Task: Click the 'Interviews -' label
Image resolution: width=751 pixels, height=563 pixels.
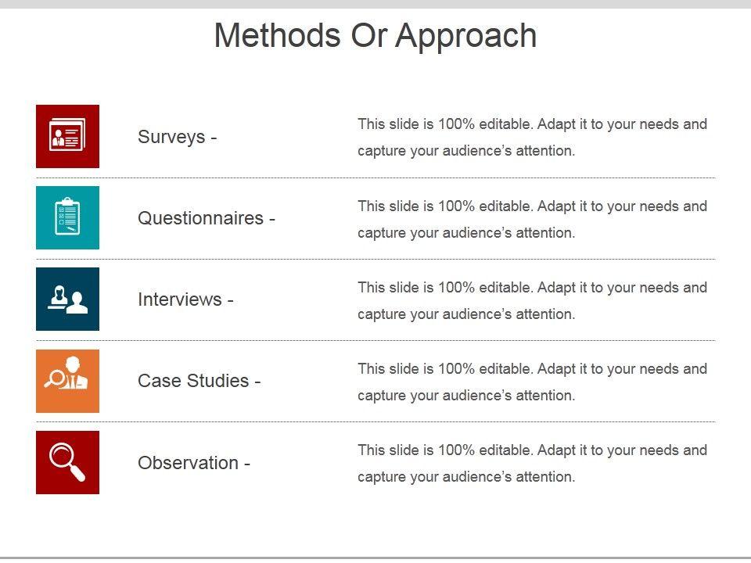Action: tap(185, 299)
